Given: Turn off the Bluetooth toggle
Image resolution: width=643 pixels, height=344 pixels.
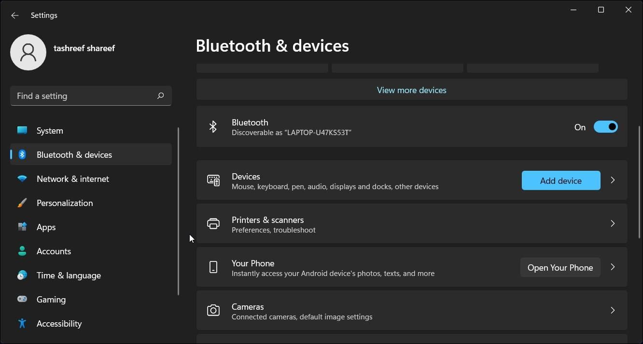Looking at the screenshot, I should tap(606, 126).
